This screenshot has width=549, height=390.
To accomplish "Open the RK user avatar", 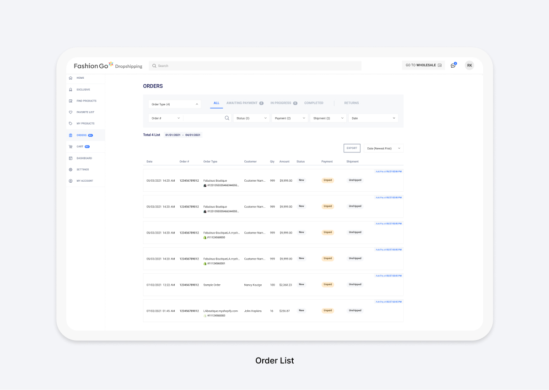I will point(469,65).
